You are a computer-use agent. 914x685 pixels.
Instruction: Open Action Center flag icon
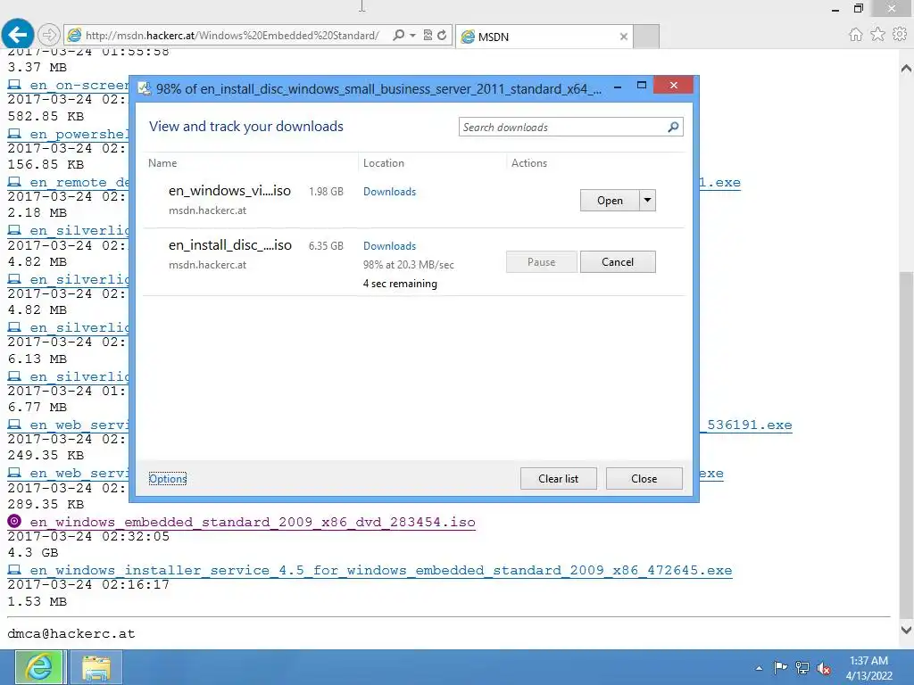(780, 667)
